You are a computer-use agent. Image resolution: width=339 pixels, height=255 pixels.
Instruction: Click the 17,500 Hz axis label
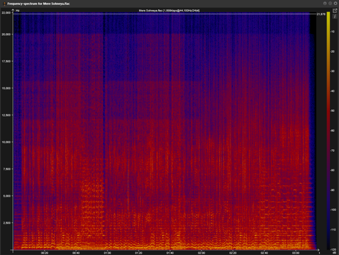click(6, 61)
